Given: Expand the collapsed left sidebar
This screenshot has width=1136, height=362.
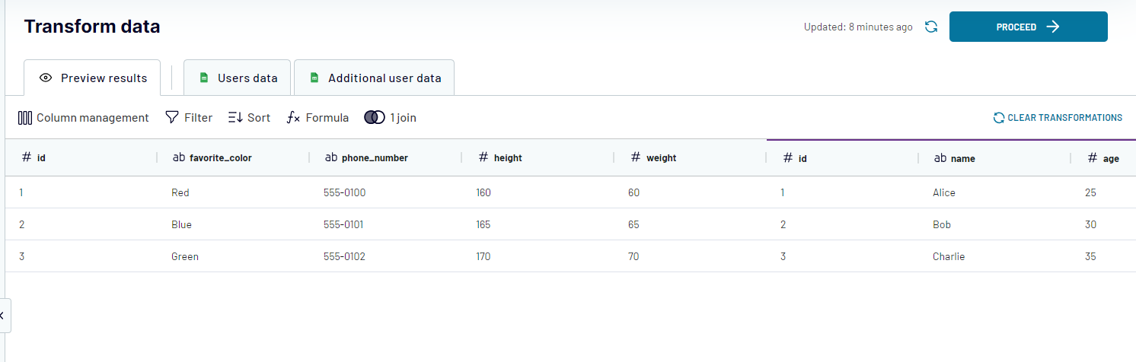Looking at the screenshot, I should click(3, 315).
